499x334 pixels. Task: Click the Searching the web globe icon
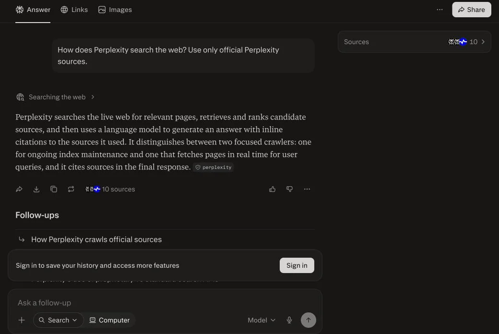[x=20, y=97]
